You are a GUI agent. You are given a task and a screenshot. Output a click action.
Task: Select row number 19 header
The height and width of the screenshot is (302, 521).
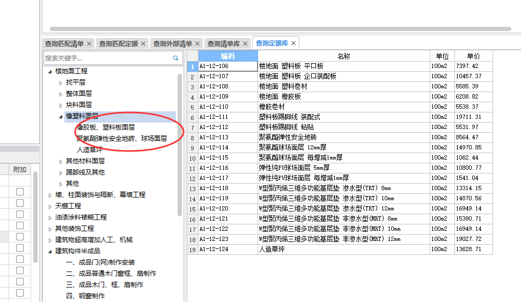[193, 250]
